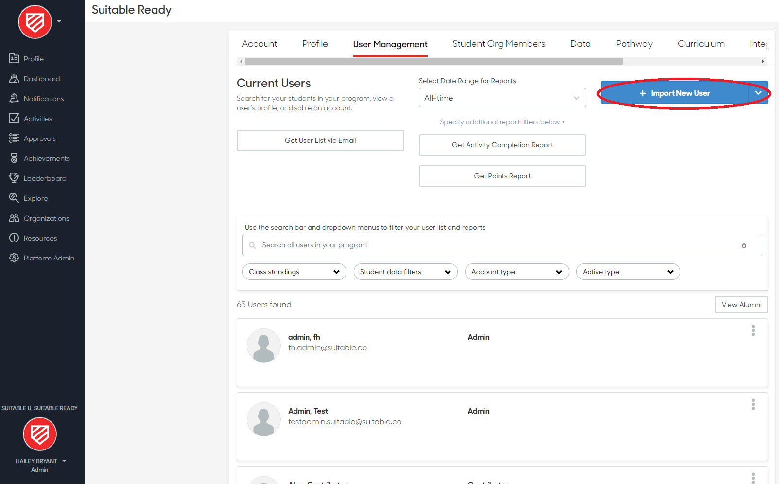This screenshot has width=779, height=484.
Task: Click the Explore search icon in sidebar
Action: 14,198
